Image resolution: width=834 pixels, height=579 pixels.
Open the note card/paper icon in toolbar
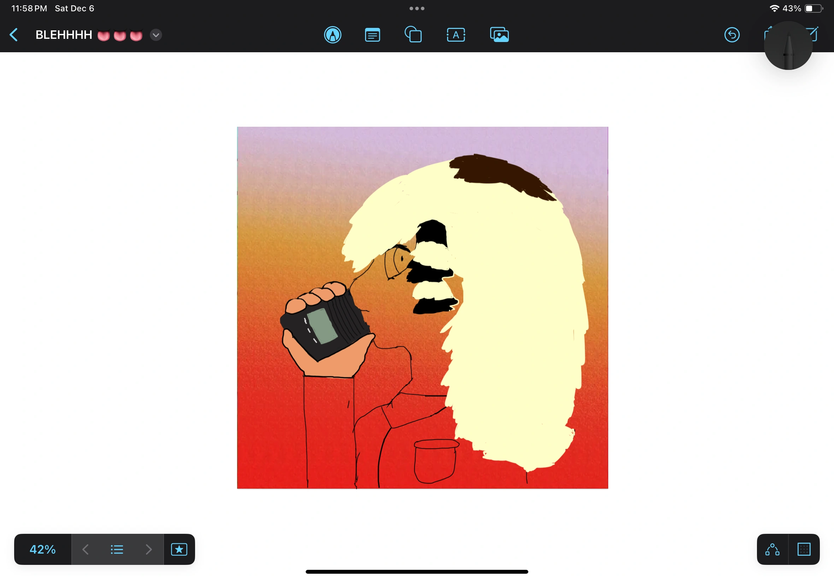coord(372,35)
